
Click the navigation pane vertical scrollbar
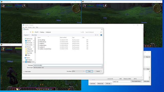35,50
